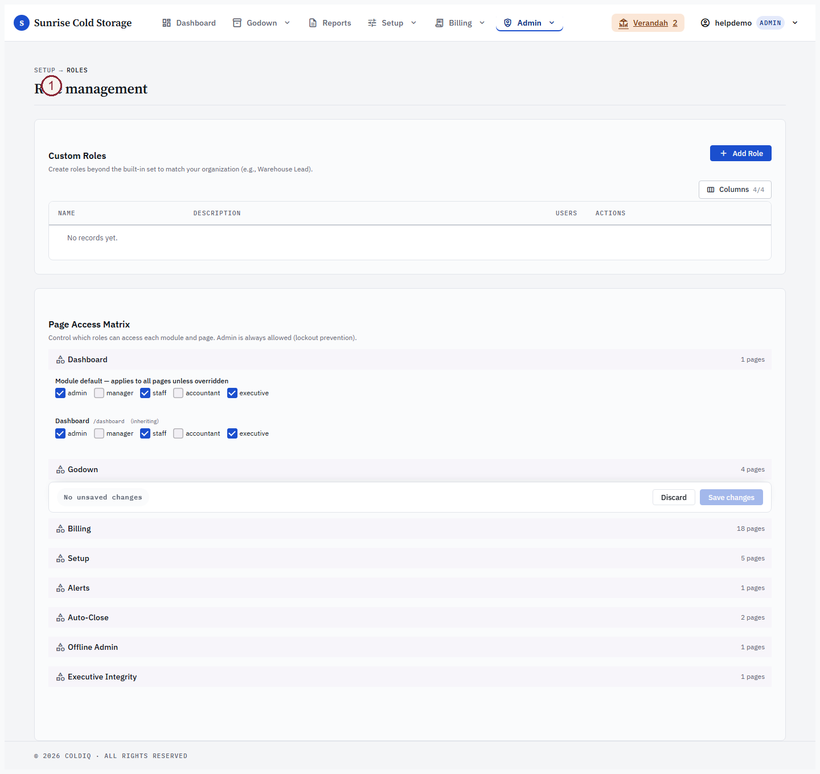Expand the Setup 5 pages section

(x=410, y=558)
